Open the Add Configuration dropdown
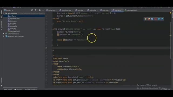This screenshot has width=173, height=97. [141, 7]
